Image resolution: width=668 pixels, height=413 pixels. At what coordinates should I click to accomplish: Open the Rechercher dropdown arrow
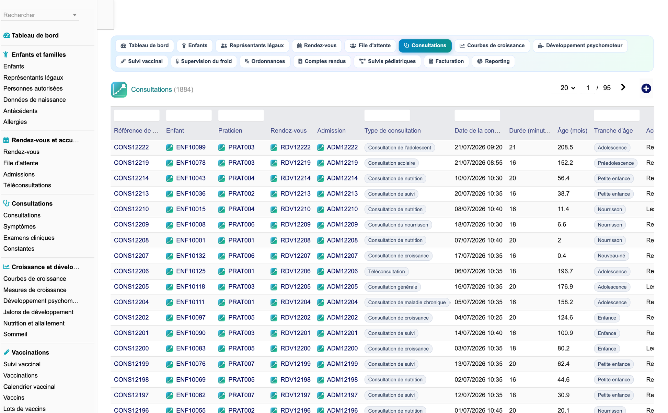(74, 15)
